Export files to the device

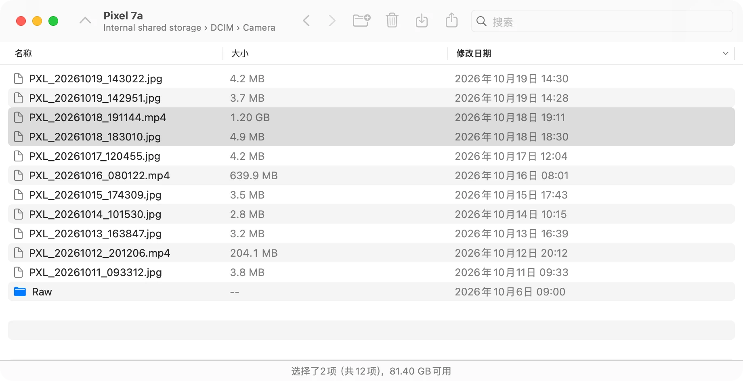click(451, 20)
